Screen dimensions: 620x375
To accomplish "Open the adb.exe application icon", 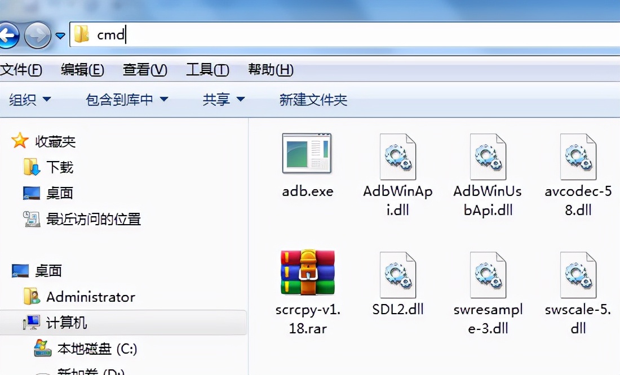I will click(307, 154).
